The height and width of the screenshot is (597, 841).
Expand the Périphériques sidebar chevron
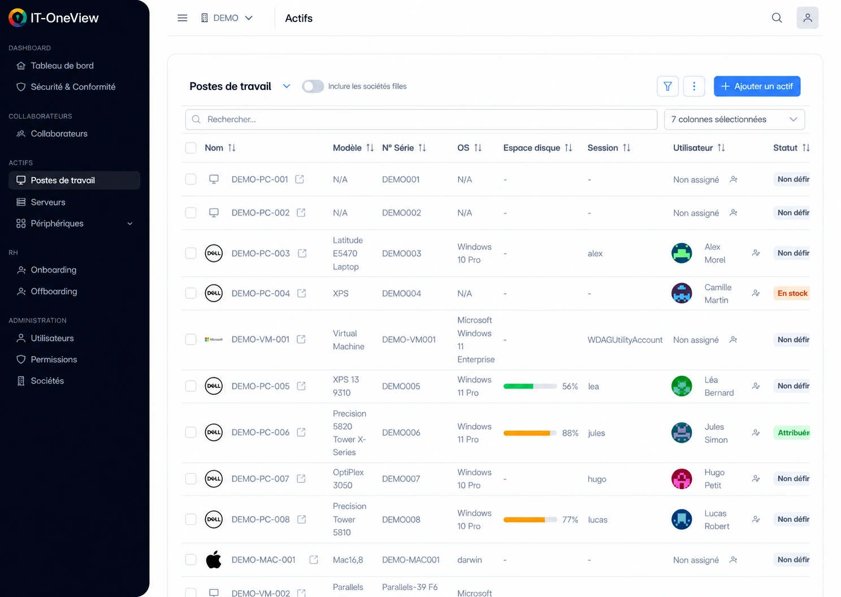tap(130, 224)
